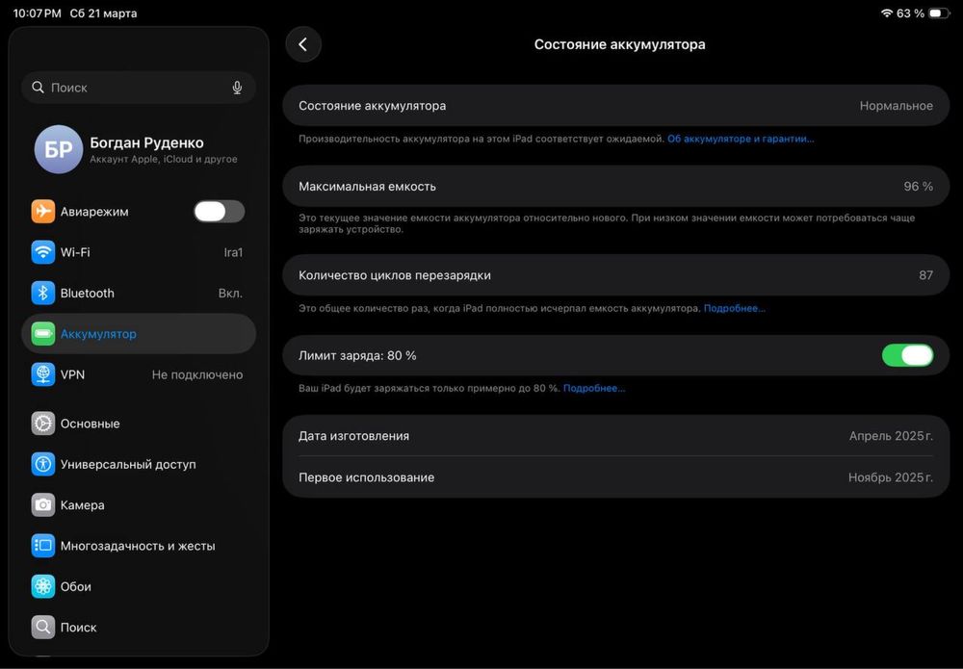Tap the Обои flower icon
Screen dimensions: 963x669
43,587
